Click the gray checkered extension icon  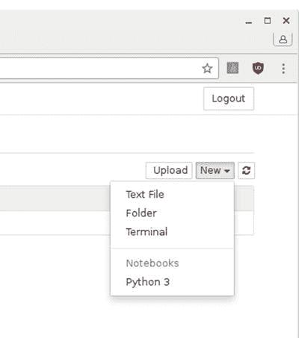tap(232, 68)
